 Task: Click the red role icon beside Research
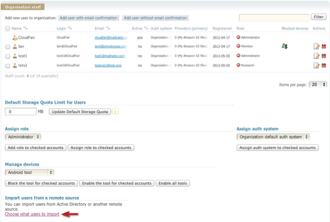coord(238,65)
